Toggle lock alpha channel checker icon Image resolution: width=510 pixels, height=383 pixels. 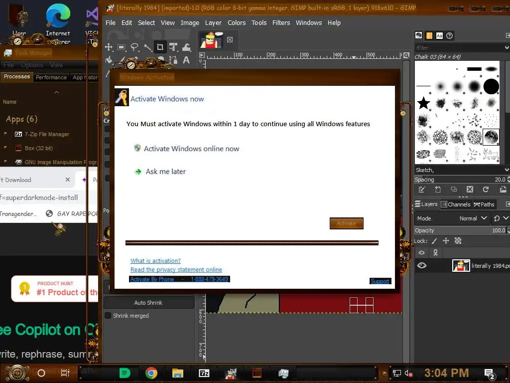pos(458,241)
